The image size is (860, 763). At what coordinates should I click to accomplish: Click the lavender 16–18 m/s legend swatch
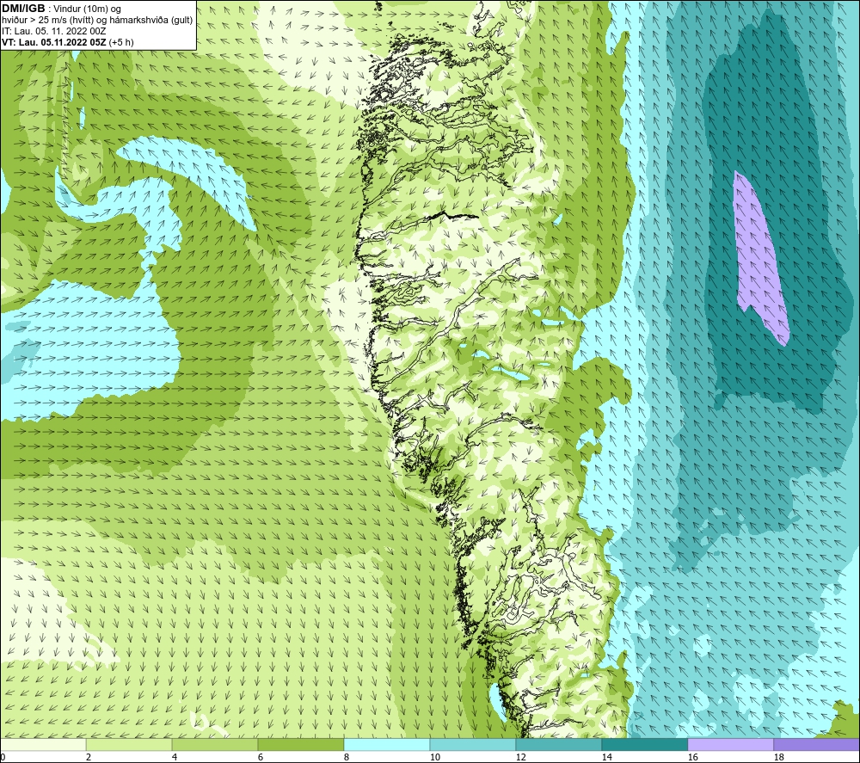point(730,744)
